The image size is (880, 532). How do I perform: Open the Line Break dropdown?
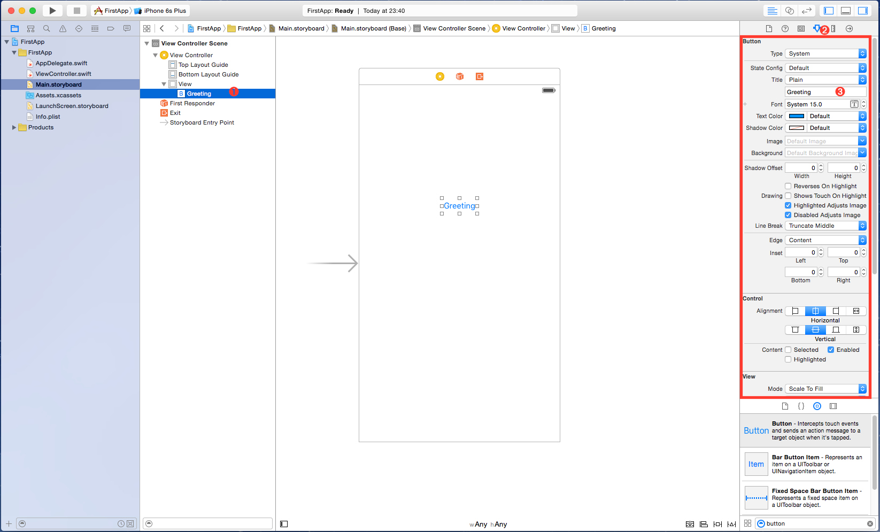point(825,226)
